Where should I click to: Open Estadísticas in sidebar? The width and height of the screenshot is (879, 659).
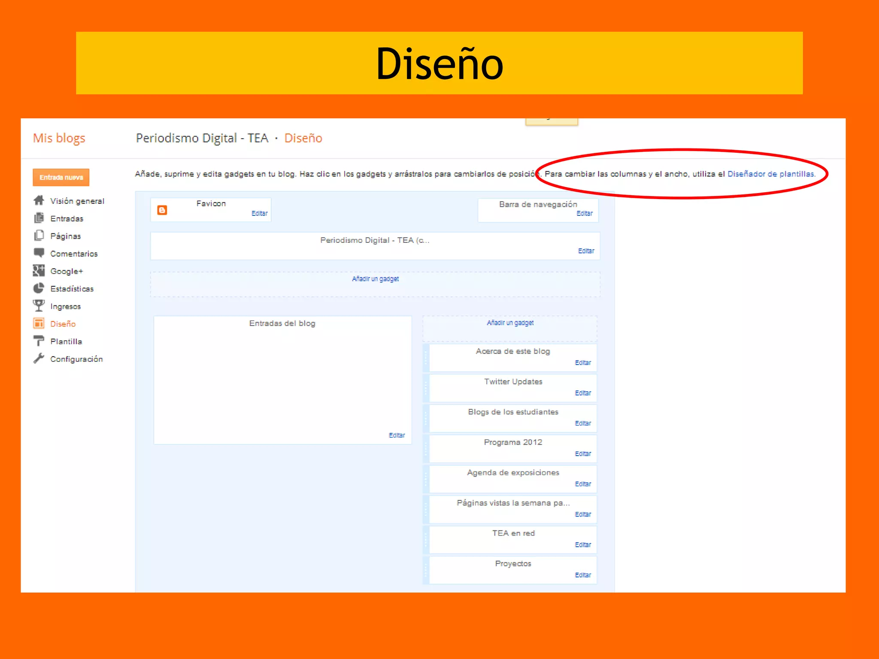pos(72,289)
